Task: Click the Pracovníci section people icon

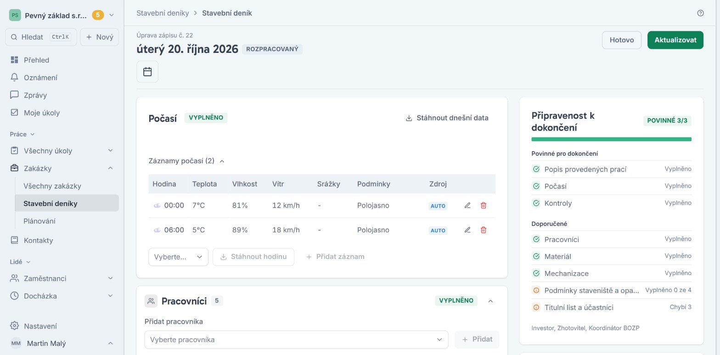Action: coord(151,301)
